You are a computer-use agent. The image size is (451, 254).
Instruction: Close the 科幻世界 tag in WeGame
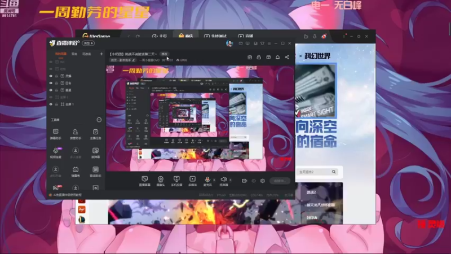coord(300,56)
